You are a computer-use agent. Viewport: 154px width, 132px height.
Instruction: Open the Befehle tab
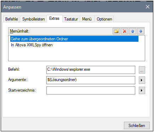coord(12,19)
